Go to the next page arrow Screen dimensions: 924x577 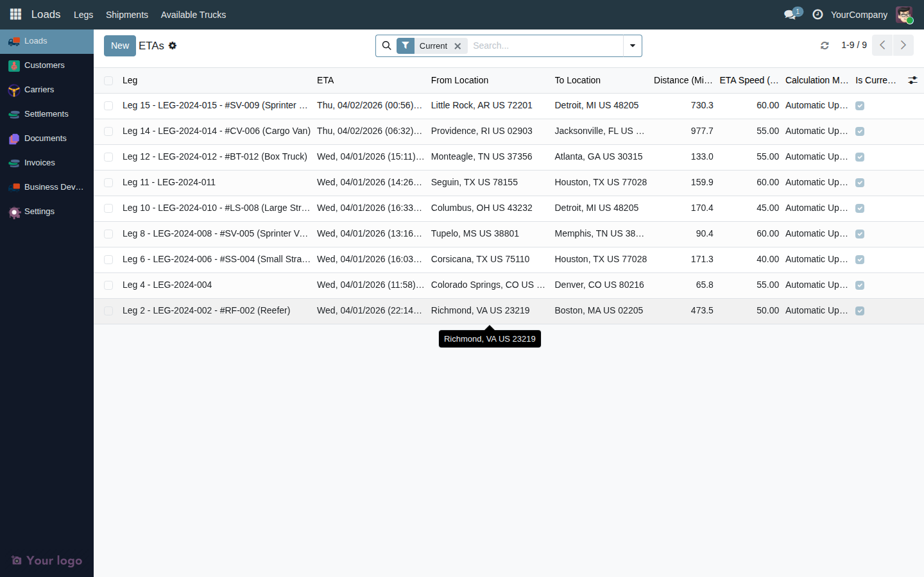point(903,45)
